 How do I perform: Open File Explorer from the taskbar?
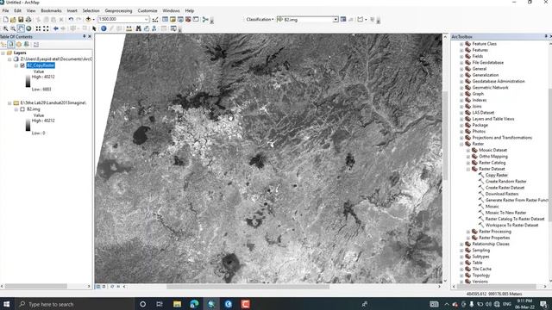point(177,304)
